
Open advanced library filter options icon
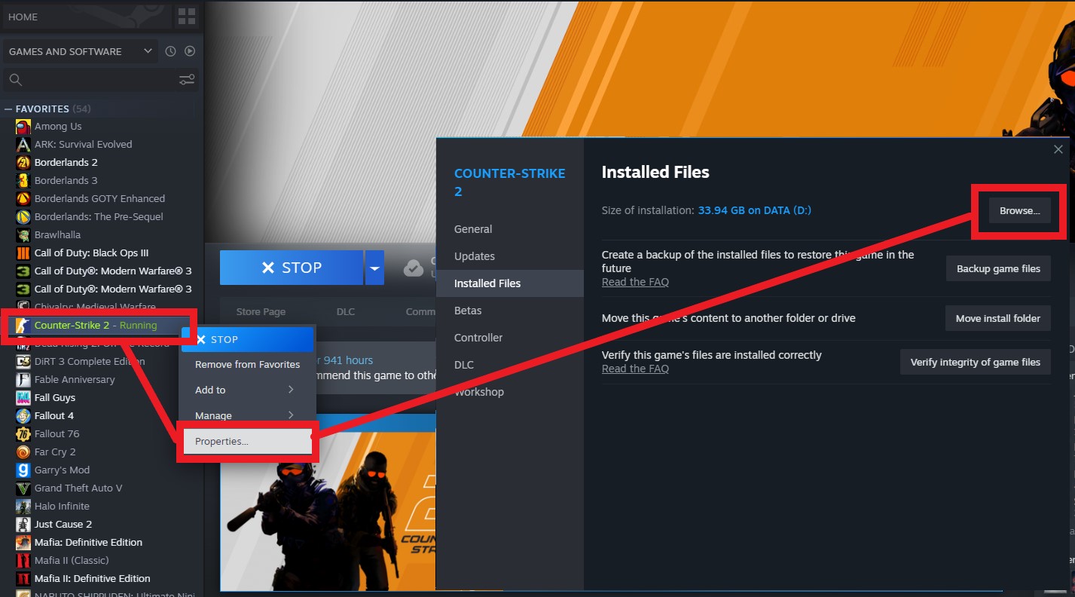(187, 79)
